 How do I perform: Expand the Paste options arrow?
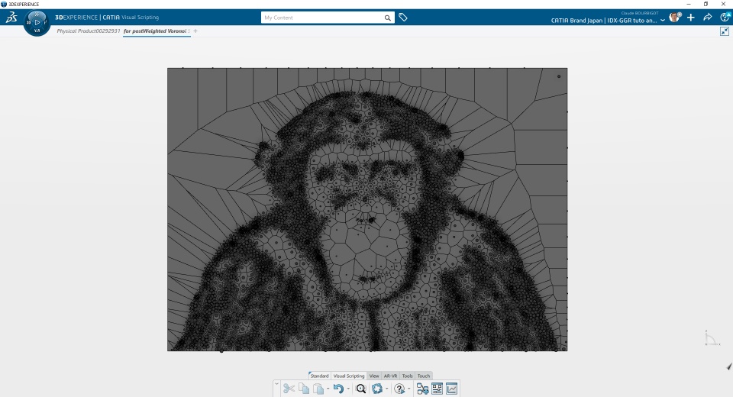pos(328,389)
